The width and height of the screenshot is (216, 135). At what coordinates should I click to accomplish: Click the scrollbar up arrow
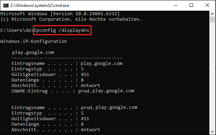click(x=212, y=14)
